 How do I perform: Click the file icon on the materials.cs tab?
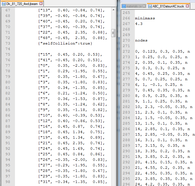pos(124,6)
